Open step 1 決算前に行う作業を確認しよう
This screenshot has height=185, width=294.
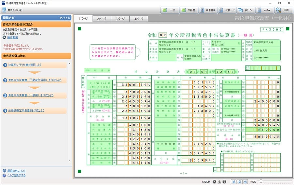pyautogui.click(x=25, y=65)
